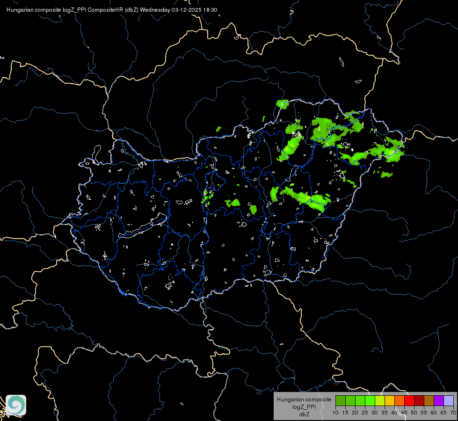Click the legend scale value '15'
The image size is (458, 421).
pyautogui.click(x=345, y=413)
